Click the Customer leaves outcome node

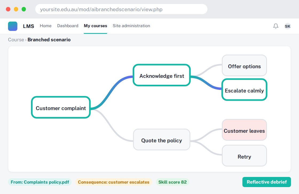tap(244, 130)
